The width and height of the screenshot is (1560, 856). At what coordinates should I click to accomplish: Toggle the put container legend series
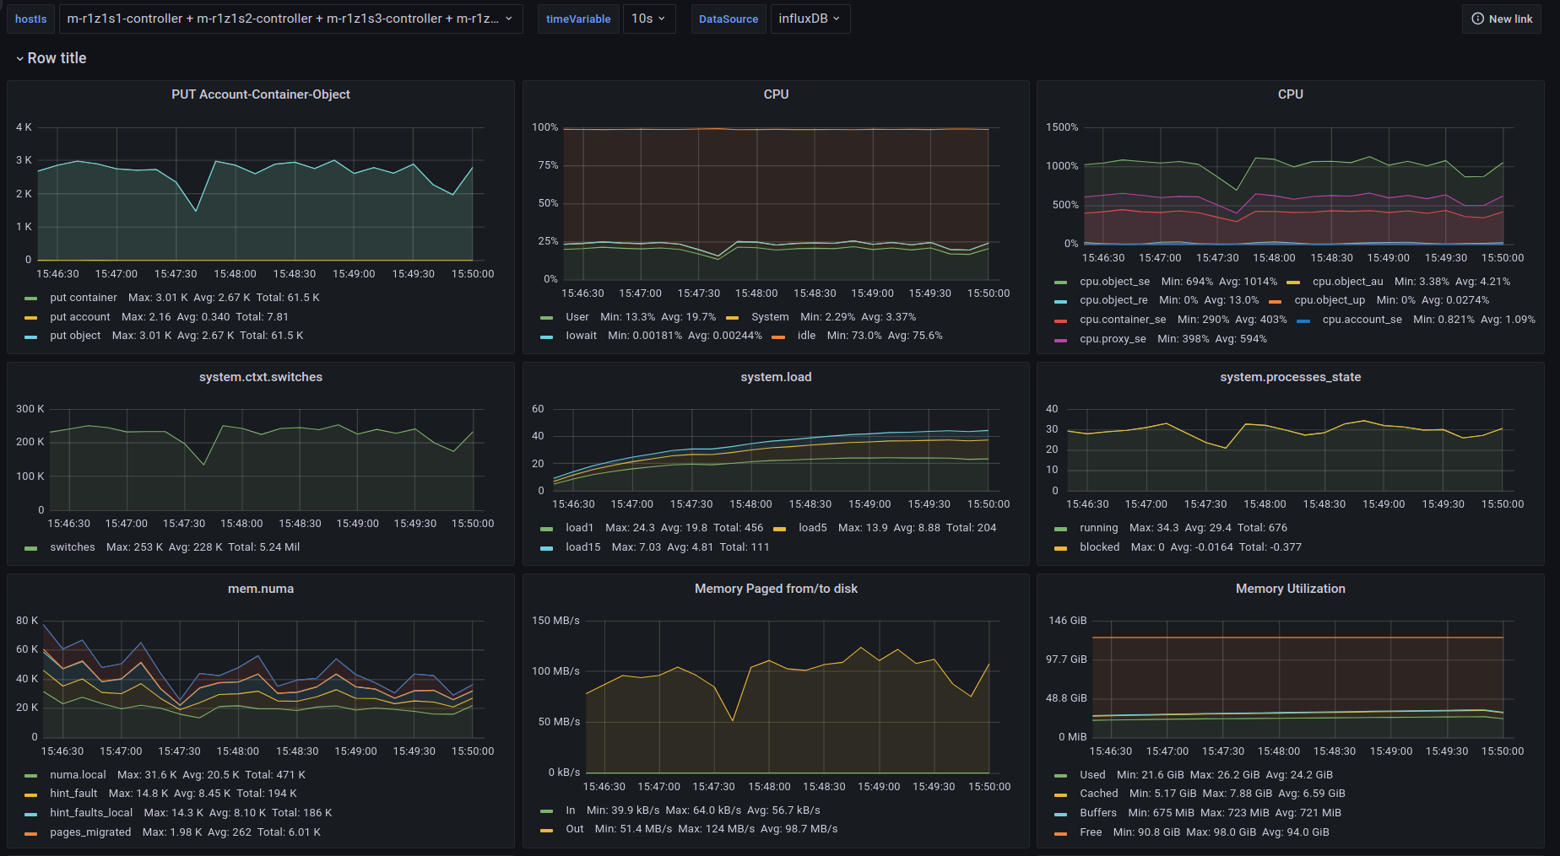[83, 298]
